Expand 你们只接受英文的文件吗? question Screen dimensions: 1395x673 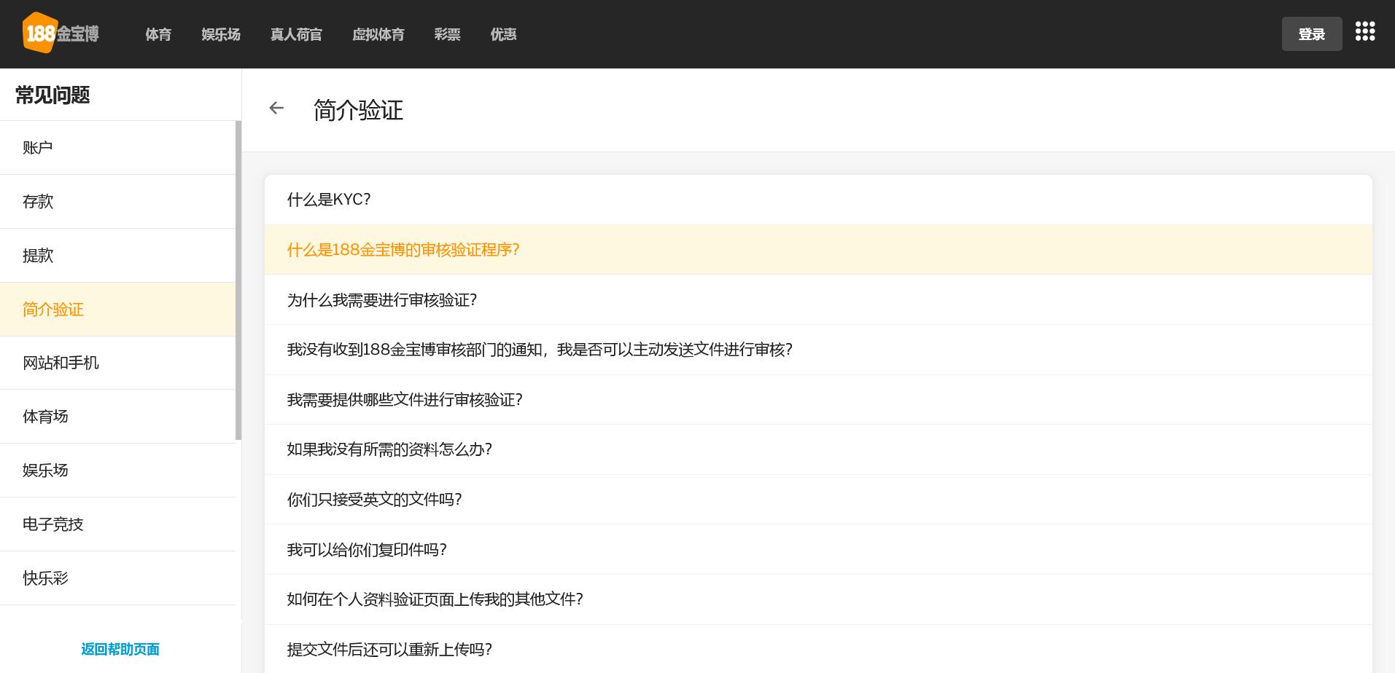(x=818, y=500)
